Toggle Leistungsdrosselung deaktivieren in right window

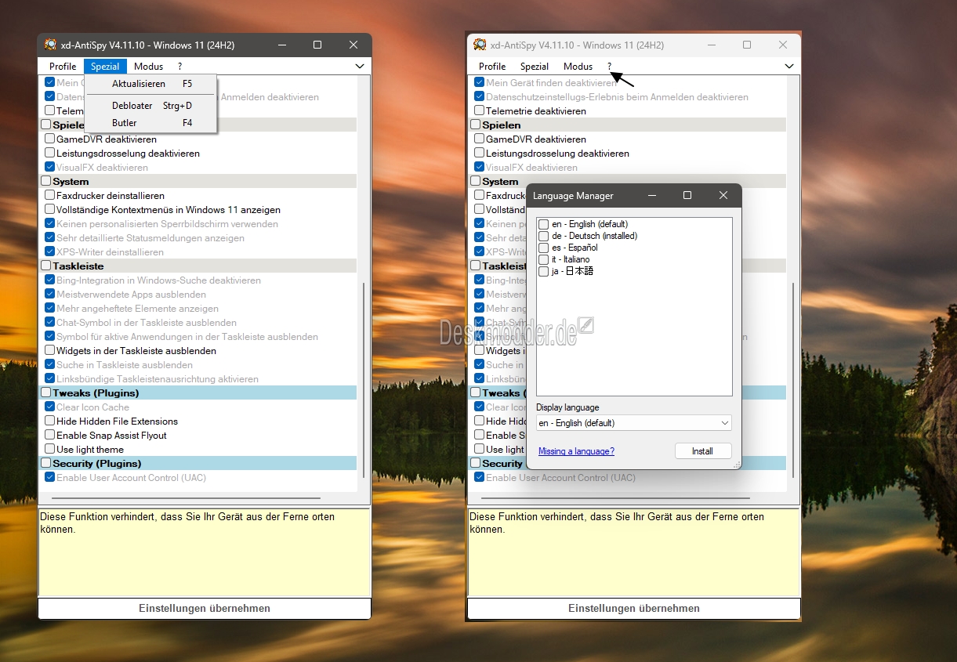tap(480, 154)
